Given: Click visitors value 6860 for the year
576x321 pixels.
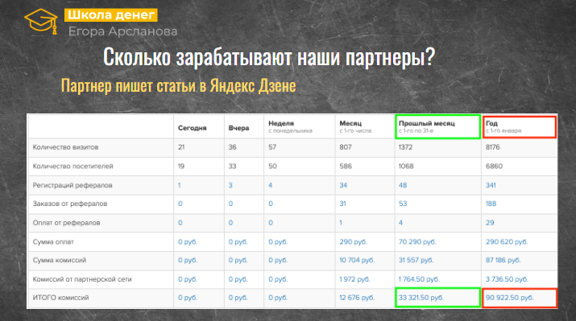Looking at the screenshot, I should pos(494,167).
